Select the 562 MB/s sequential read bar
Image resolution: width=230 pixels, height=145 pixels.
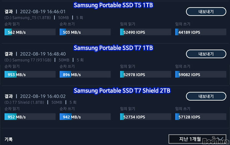click(x=30, y=32)
